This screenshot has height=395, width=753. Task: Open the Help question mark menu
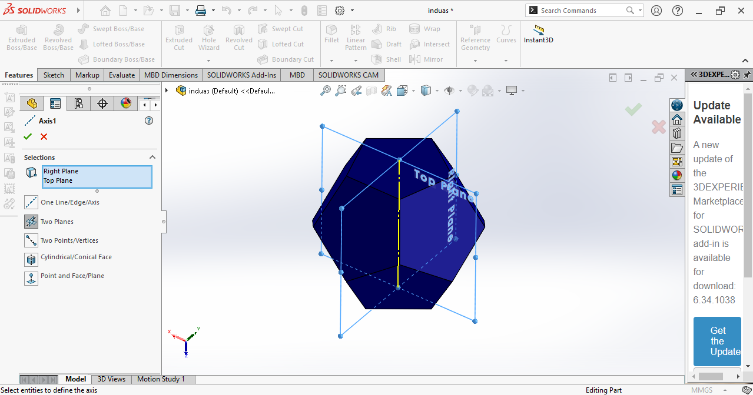click(677, 11)
